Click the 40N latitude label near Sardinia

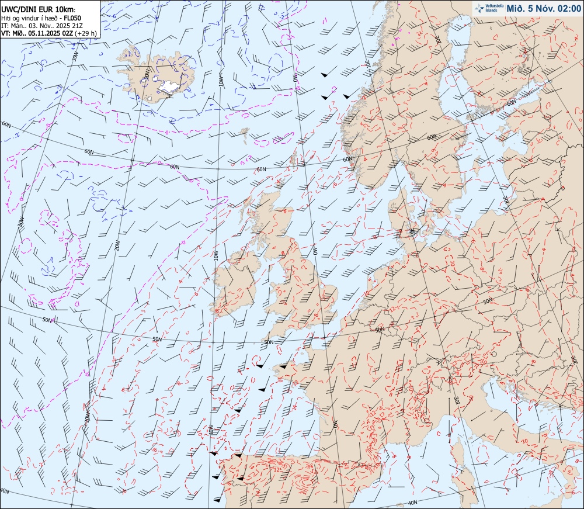[413, 503]
